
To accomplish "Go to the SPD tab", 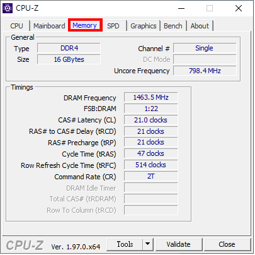I will (113, 26).
